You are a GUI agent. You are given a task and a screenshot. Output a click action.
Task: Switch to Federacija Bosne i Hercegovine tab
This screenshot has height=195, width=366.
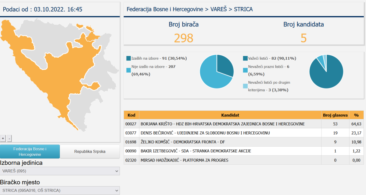pos(30,151)
